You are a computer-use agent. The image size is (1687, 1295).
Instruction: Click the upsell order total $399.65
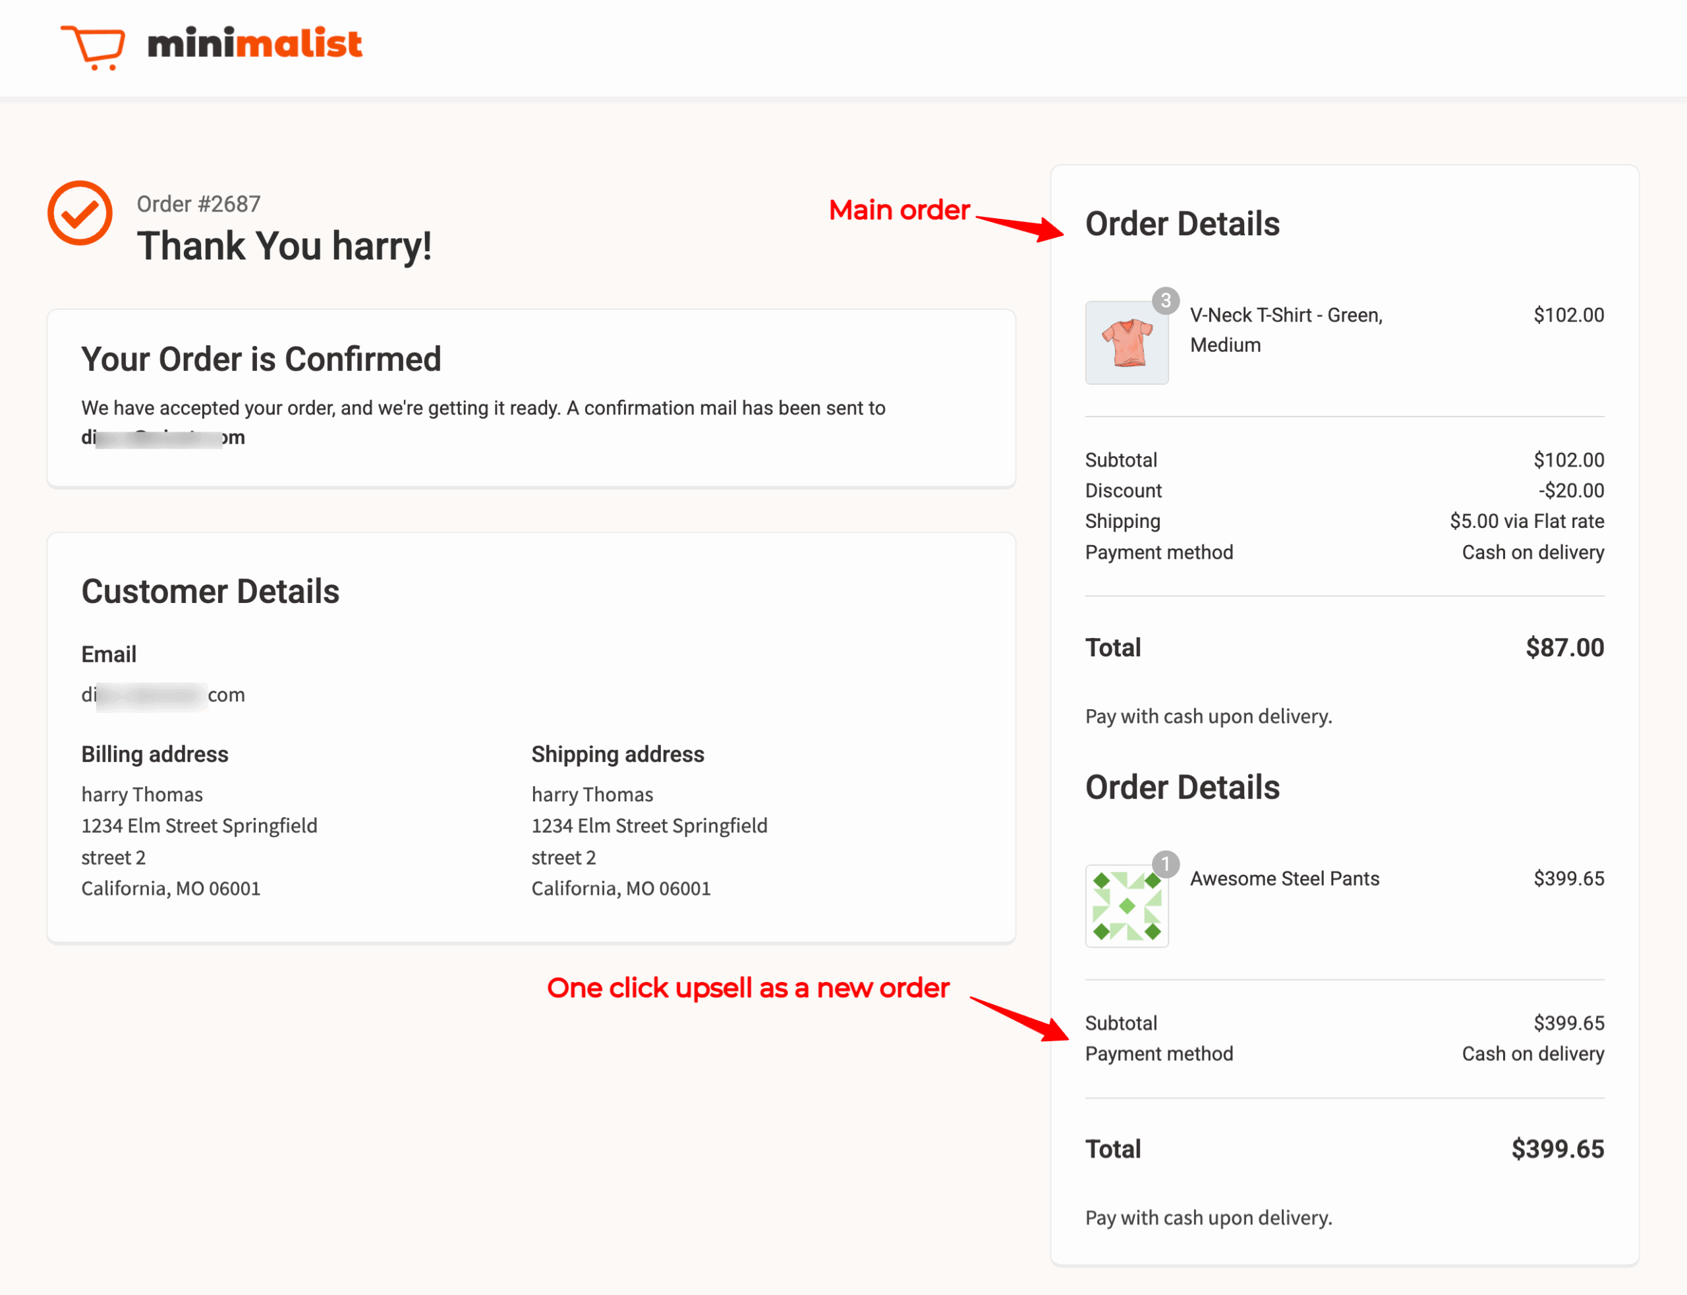1557,1149
